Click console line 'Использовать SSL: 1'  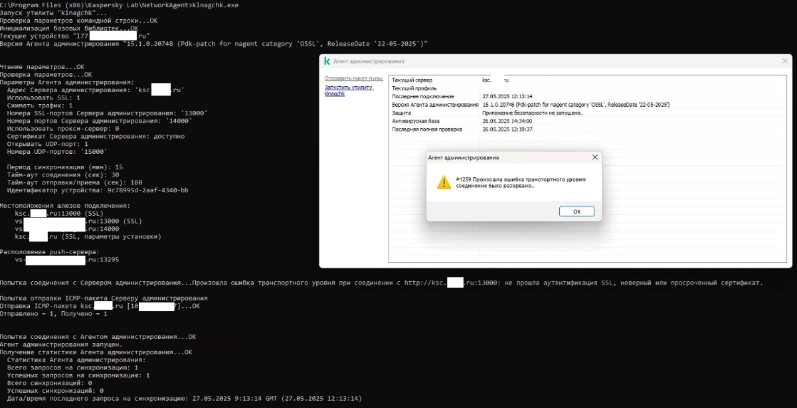[x=44, y=98]
